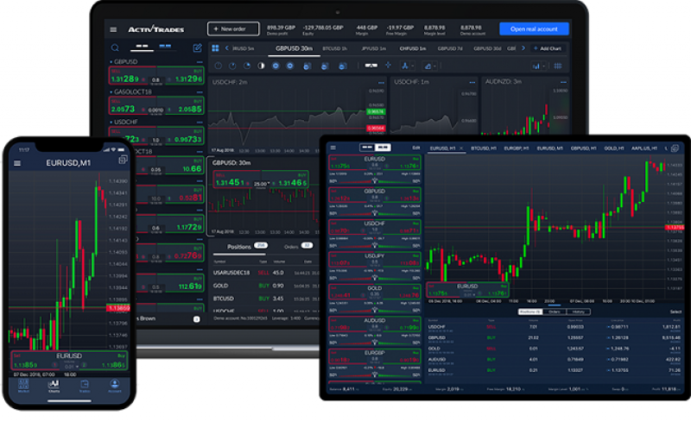Select the BTCUSD, H1 tab on tablet
This screenshot has width=691, height=422.
click(x=484, y=148)
